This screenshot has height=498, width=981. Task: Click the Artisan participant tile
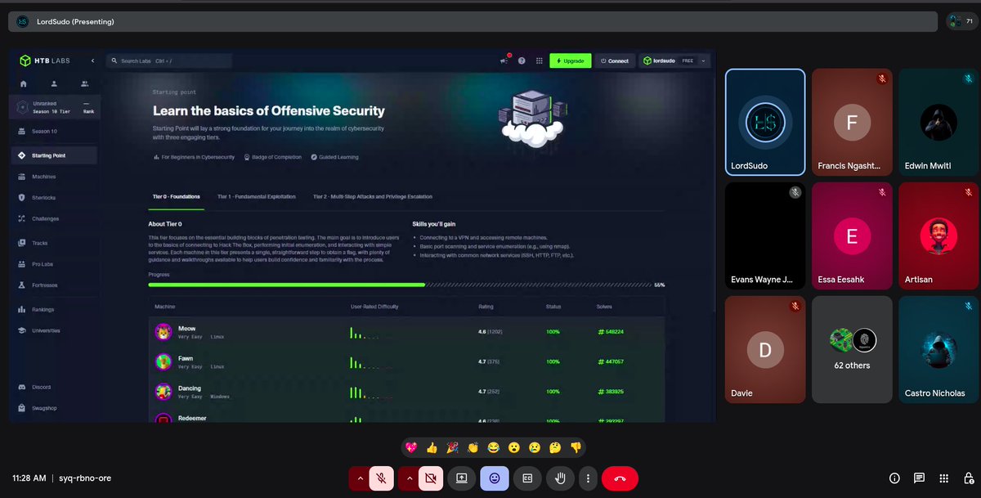click(938, 236)
